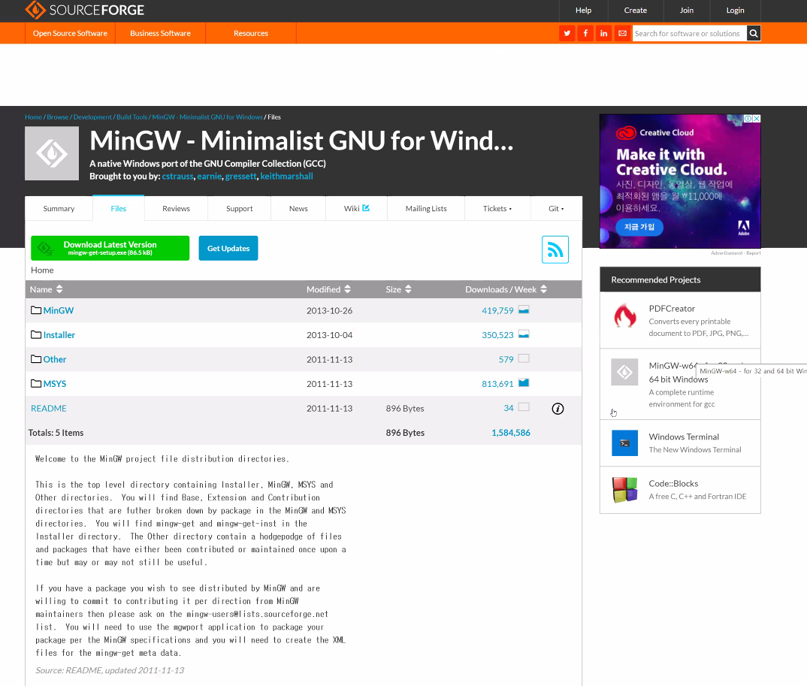This screenshot has width=807, height=686.
Task: Click MinGW downloads count 419,759
Action: [x=497, y=311]
